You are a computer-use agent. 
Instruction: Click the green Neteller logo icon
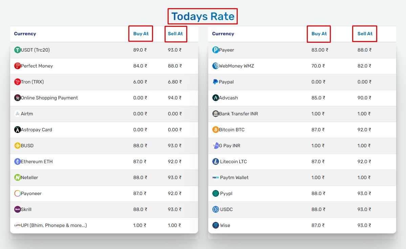coord(17,177)
